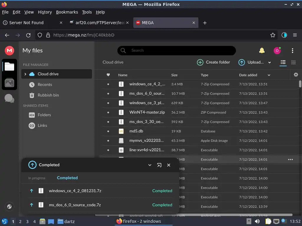Open the History menu

[x=45, y=12]
